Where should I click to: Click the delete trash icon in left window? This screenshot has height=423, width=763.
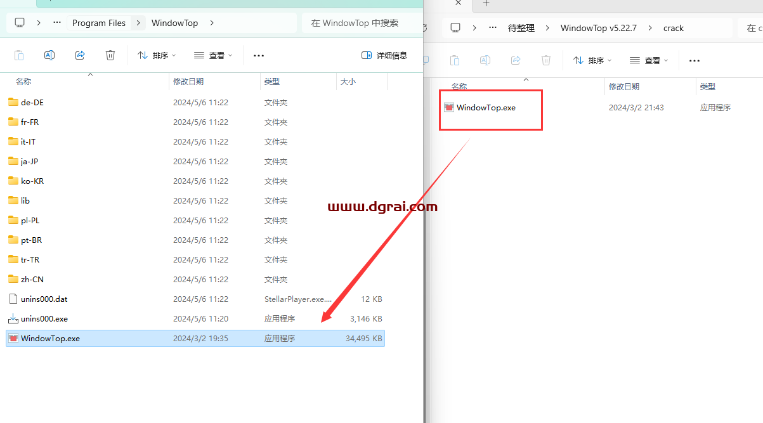coord(110,55)
